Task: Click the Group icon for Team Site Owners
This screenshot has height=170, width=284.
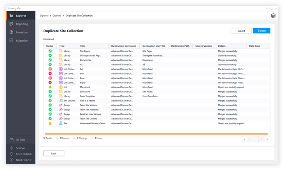Action: (61, 119)
